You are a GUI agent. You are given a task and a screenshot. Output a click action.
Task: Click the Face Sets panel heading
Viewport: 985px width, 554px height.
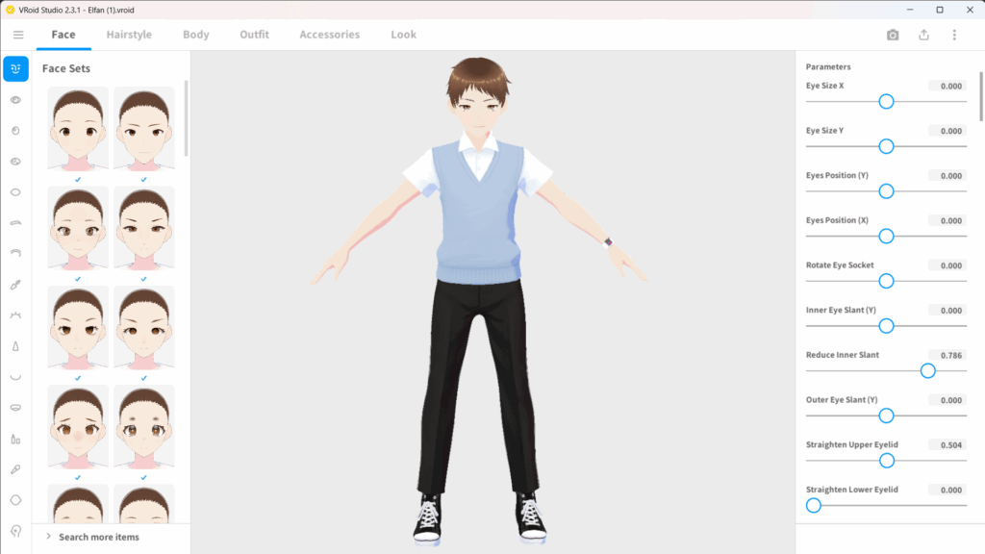point(66,68)
